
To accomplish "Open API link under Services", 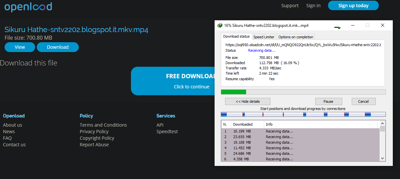I will [160, 125].
